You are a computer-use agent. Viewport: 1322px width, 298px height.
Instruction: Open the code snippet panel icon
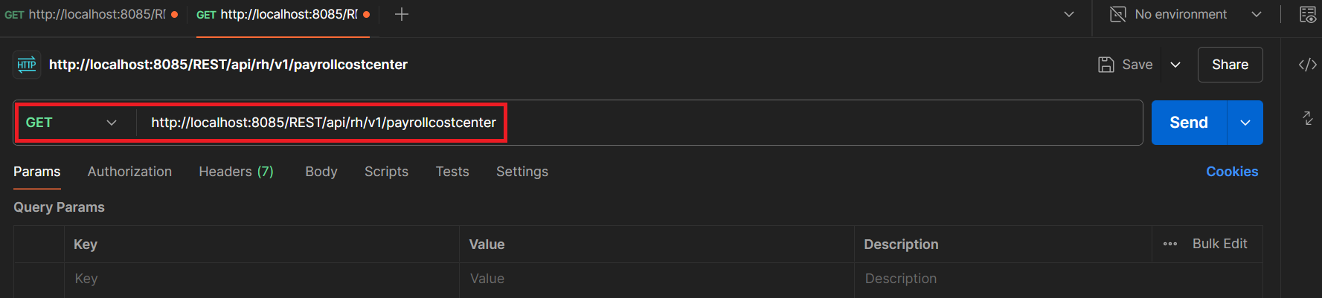pyautogui.click(x=1307, y=65)
